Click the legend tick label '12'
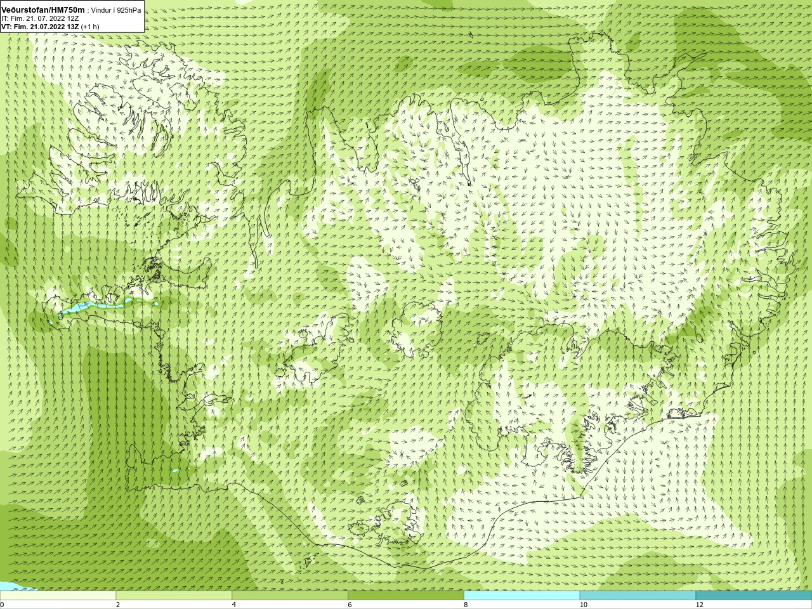812x609 pixels. (699, 605)
